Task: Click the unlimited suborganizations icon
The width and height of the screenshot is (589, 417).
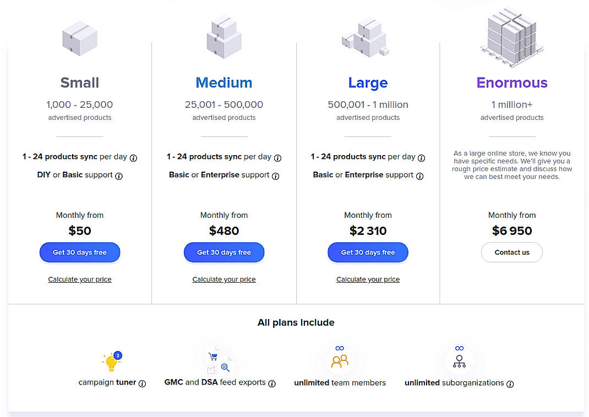Action: [x=459, y=359]
